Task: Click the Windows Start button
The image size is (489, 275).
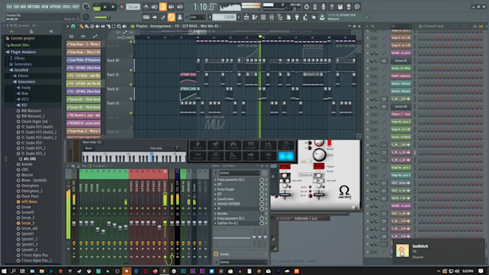Action: point(4,271)
